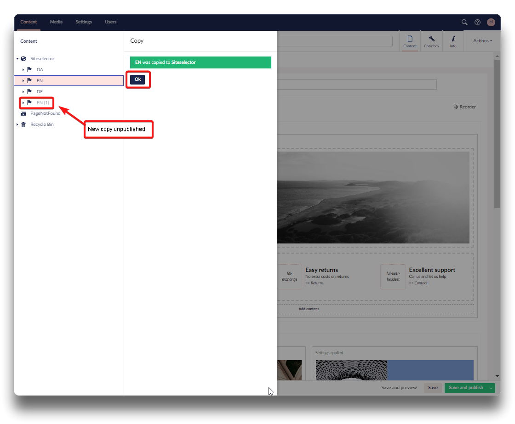Screen dimensions: 515x424
Task: Expand the DE tree node
Action: (23, 91)
